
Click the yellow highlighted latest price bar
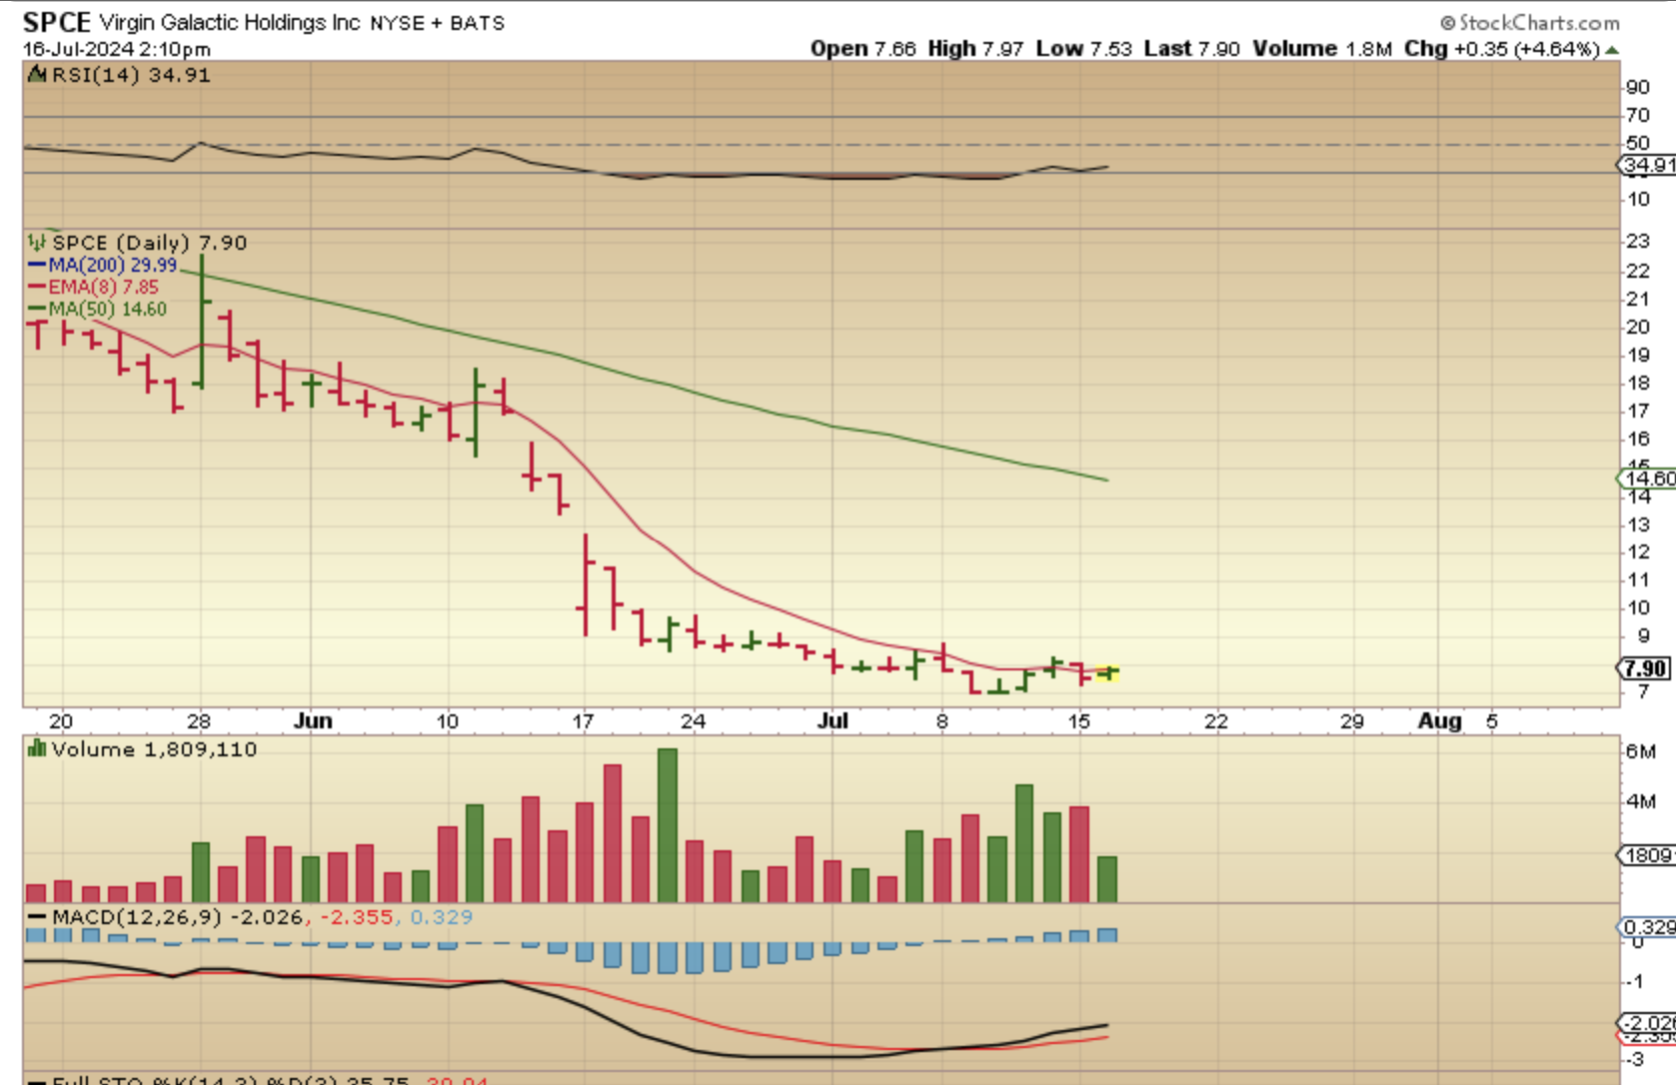pyautogui.click(x=1107, y=672)
